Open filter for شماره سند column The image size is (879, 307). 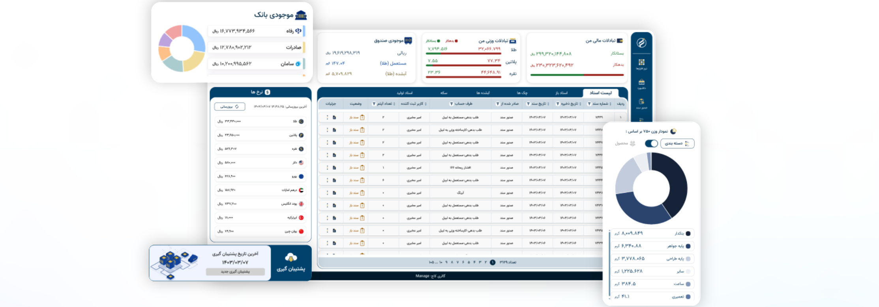point(589,104)
